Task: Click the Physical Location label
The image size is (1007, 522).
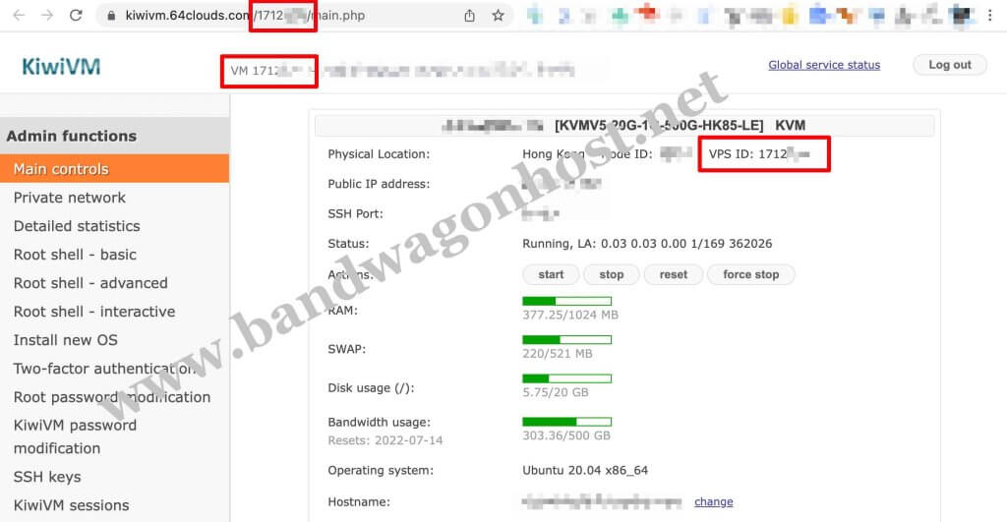Action: tap(379, 154)
